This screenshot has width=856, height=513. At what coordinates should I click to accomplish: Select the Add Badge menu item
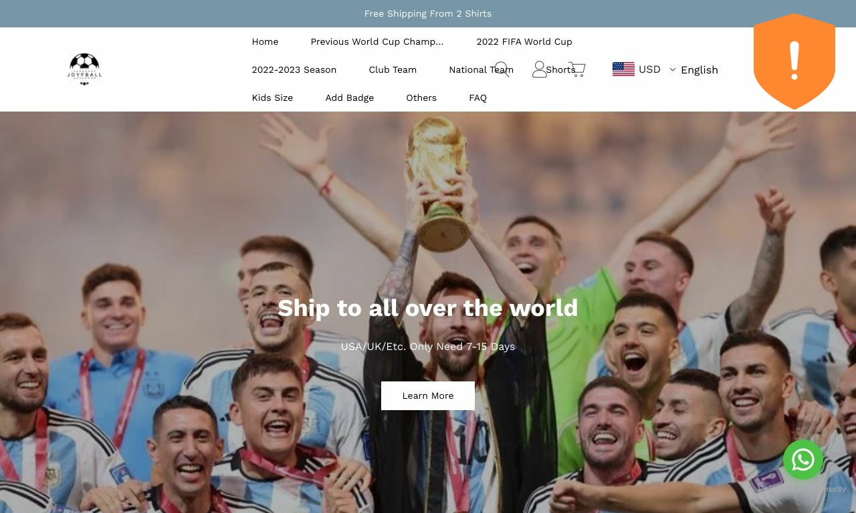(x=350, y=98)
